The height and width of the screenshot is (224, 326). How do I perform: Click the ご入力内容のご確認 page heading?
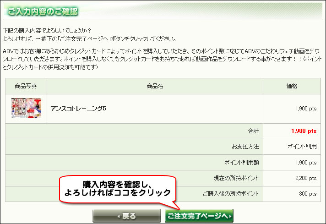(43, 11)
